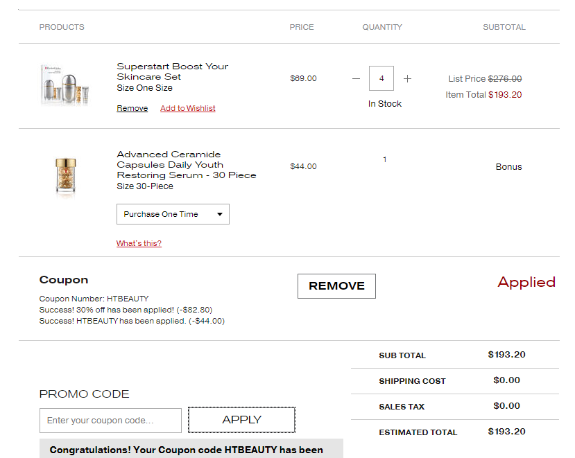
Task: Click the Size One Size text
Action: click(144, 88)
